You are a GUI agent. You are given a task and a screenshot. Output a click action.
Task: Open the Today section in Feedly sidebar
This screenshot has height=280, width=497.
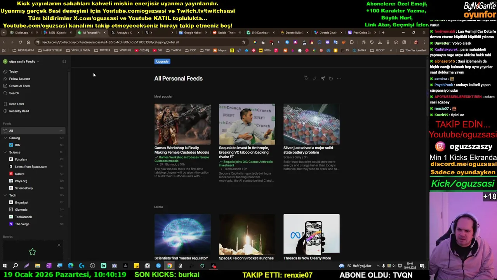[14, 72]
